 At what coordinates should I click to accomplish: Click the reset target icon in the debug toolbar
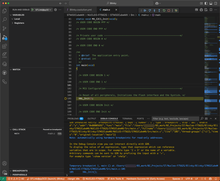pyautogui.click(x=176, y=10)
